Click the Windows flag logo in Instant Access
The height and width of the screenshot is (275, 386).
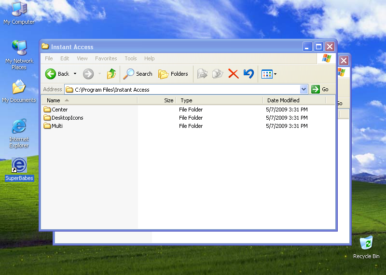(x=327, y=58)
